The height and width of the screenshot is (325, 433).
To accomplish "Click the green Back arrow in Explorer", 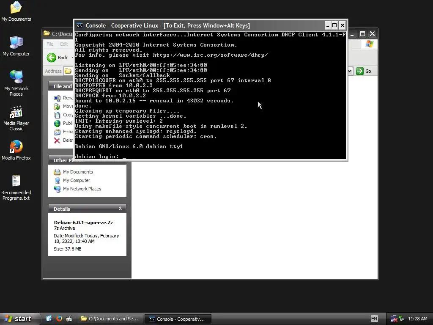I will pyautogui.click(x=51, y=58).
